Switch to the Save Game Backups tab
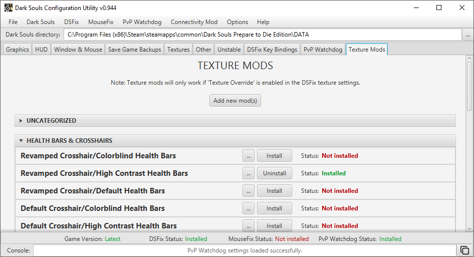Screen dimensions: 474x257 click(134, 49)
